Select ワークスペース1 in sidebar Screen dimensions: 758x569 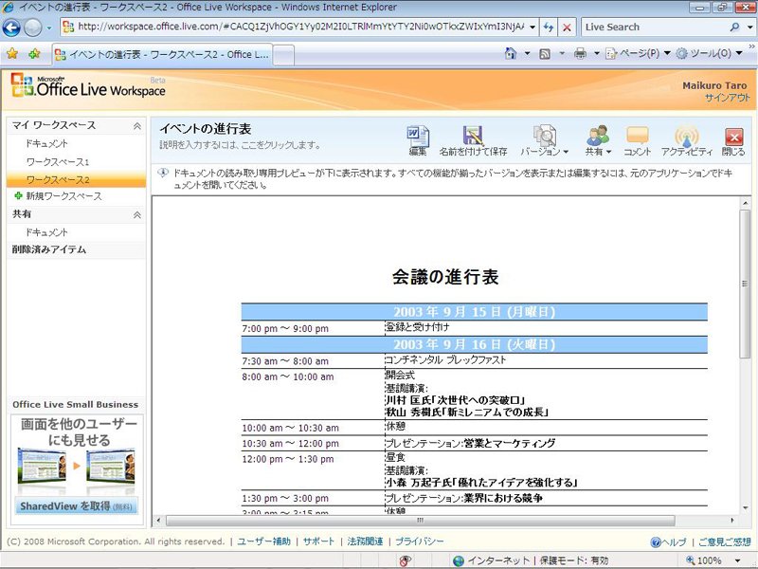point(58,161)
